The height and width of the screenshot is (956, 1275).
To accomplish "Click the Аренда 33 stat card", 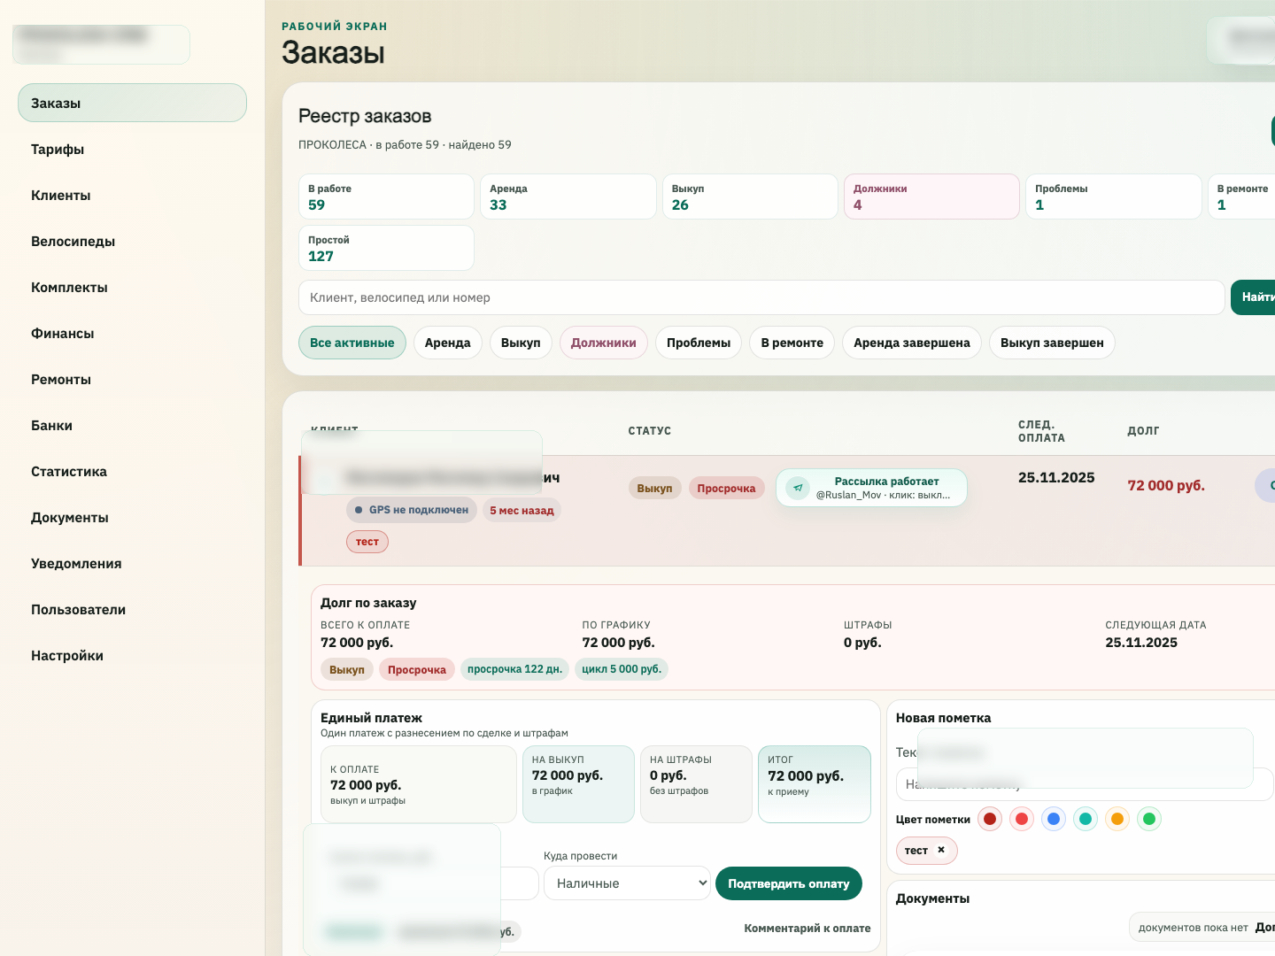I will [x=568, y=197].
